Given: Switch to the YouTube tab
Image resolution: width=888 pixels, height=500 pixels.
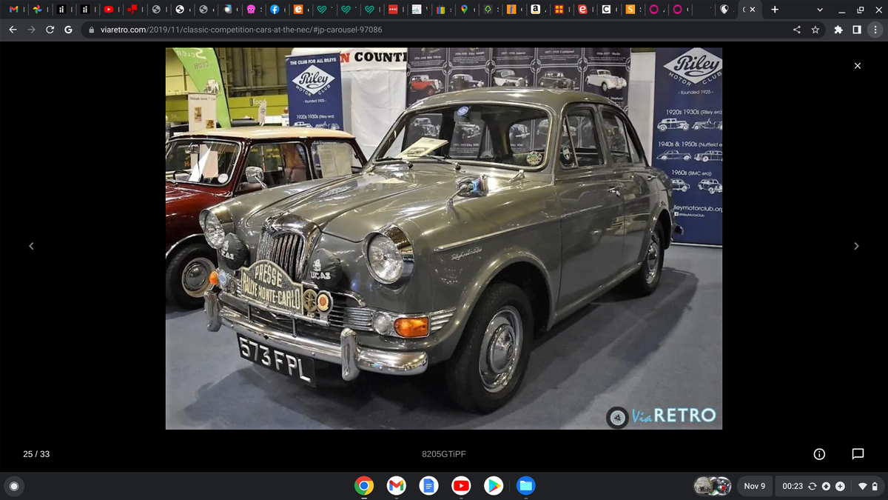Looking at the screenshot, I should click(x=109, y=10).
